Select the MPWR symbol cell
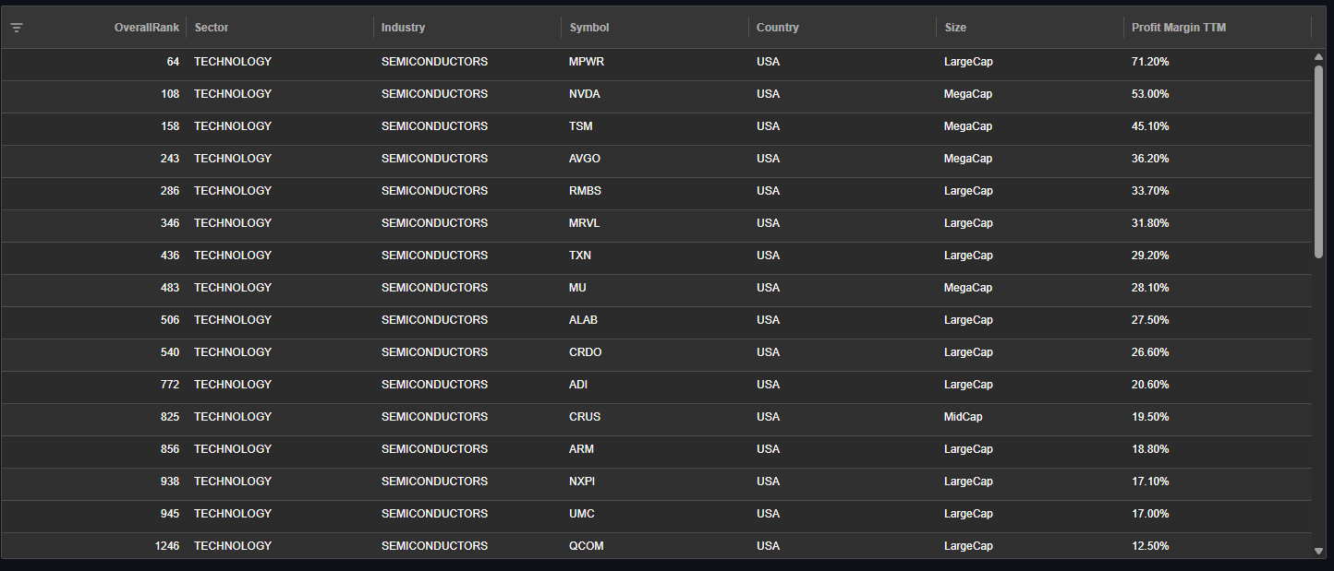The width and height of the screenshot is (1334, 571). (x=587, y=62)
